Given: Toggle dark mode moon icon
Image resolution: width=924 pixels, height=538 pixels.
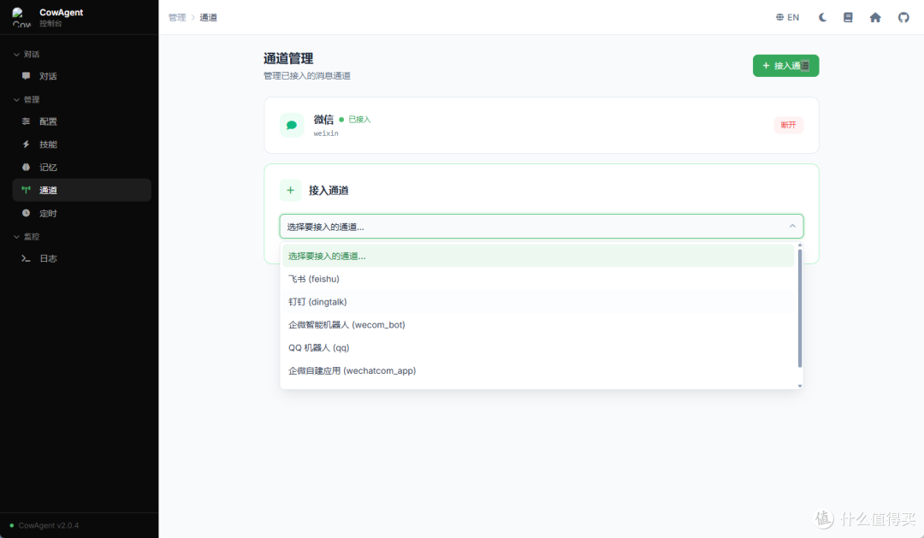Looking at the screenshot, I should click(x=822, y=17).
